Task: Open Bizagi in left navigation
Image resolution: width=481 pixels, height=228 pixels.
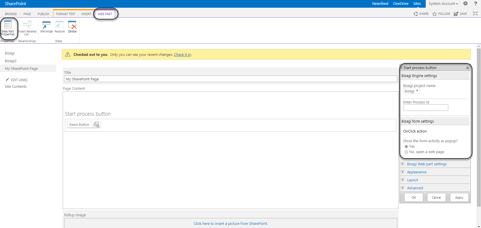Action: coord(10,53)
